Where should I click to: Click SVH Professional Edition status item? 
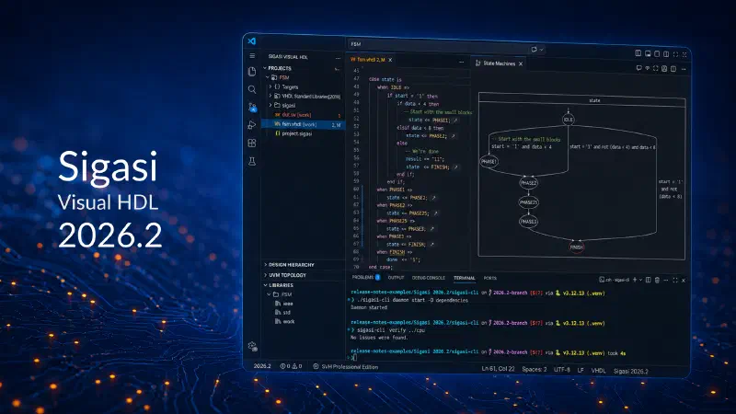coord(346,366)
